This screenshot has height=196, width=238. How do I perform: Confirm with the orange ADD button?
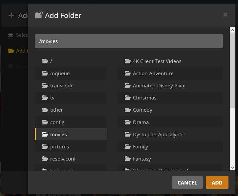[217, 182]
